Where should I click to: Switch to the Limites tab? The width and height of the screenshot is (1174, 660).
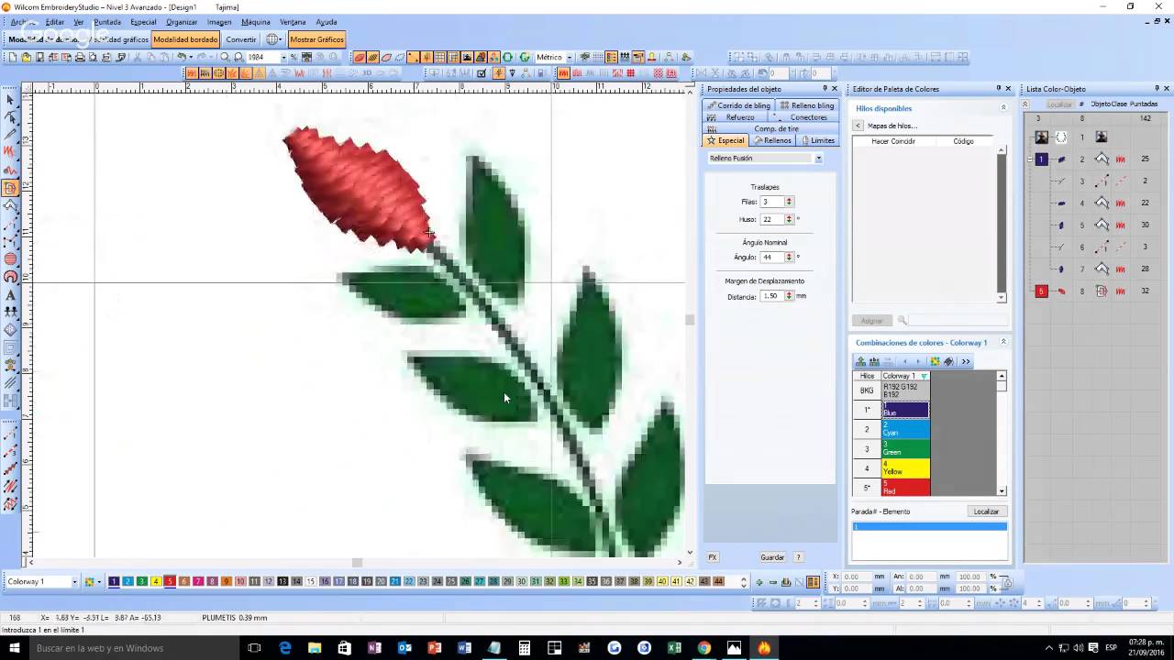(818, 140)
